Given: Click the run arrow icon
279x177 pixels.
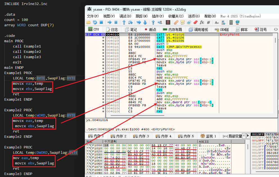Looking at the screenshot, I should 110,22.
